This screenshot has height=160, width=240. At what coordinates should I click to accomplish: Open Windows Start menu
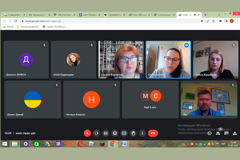(5, 144)
